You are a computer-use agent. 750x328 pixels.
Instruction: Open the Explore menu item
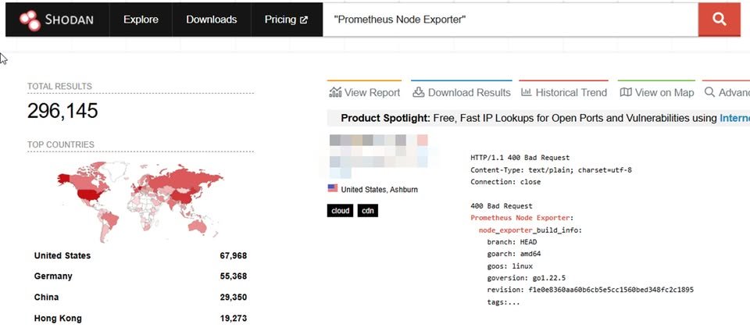[141, 20]
